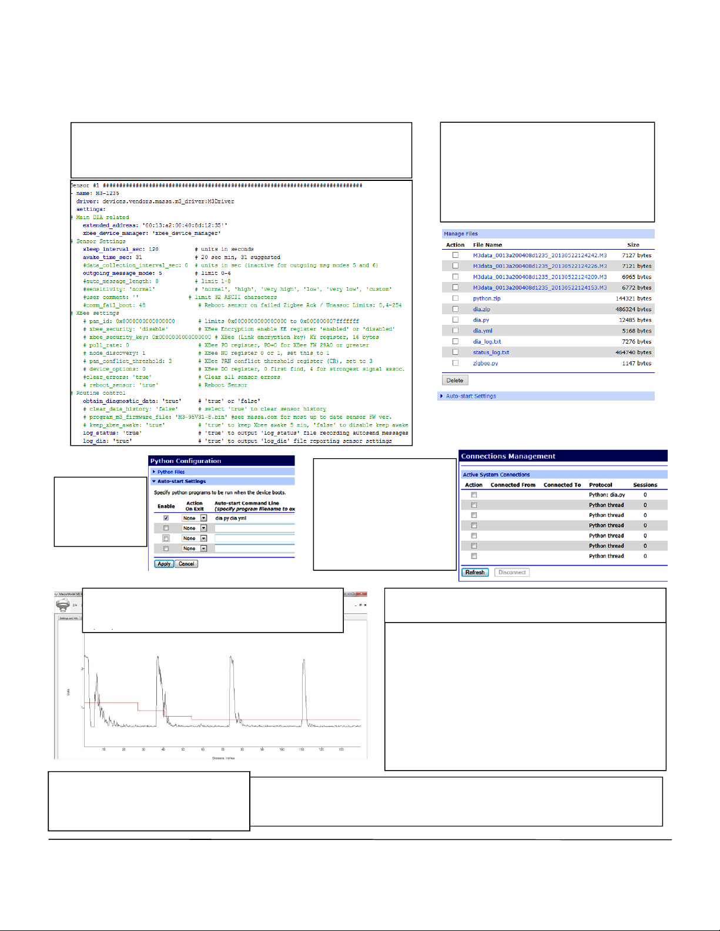Check the Python: dia.py connection checkbox
This screenshot has width=720, height=931.
pyautogui.click(x=474, y=495)
